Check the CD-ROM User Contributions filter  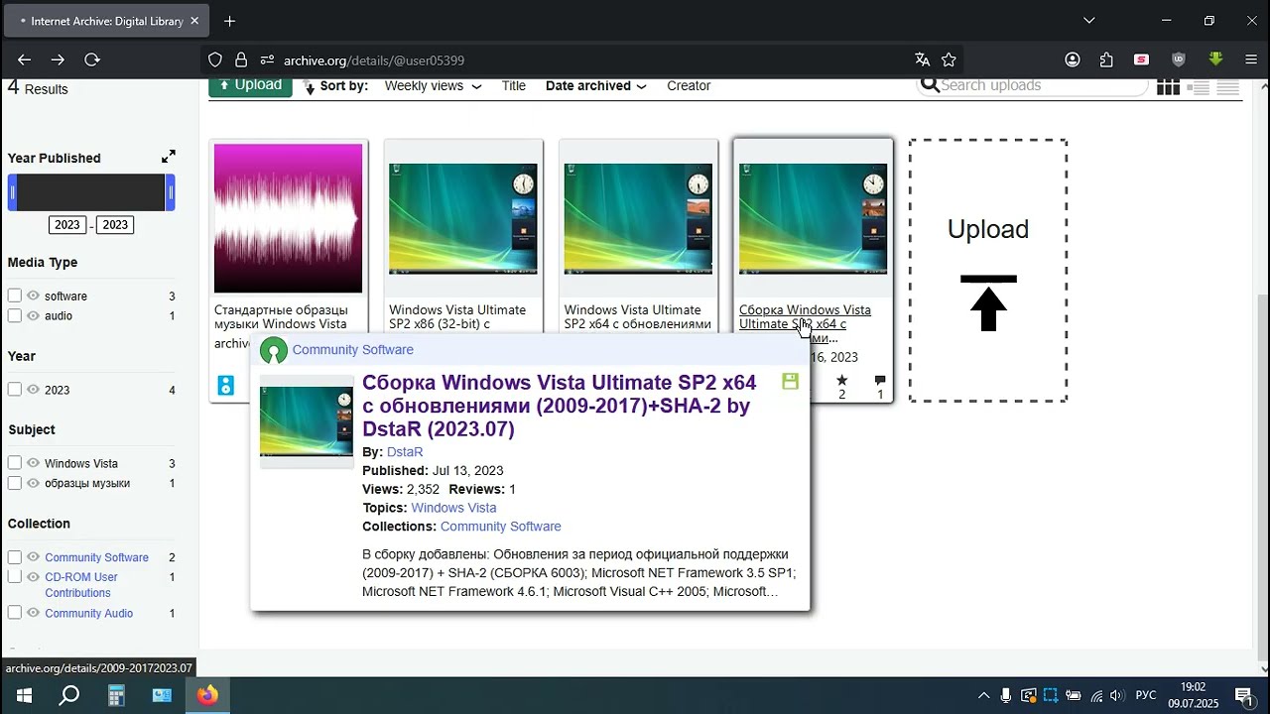(x=15, y=576)
